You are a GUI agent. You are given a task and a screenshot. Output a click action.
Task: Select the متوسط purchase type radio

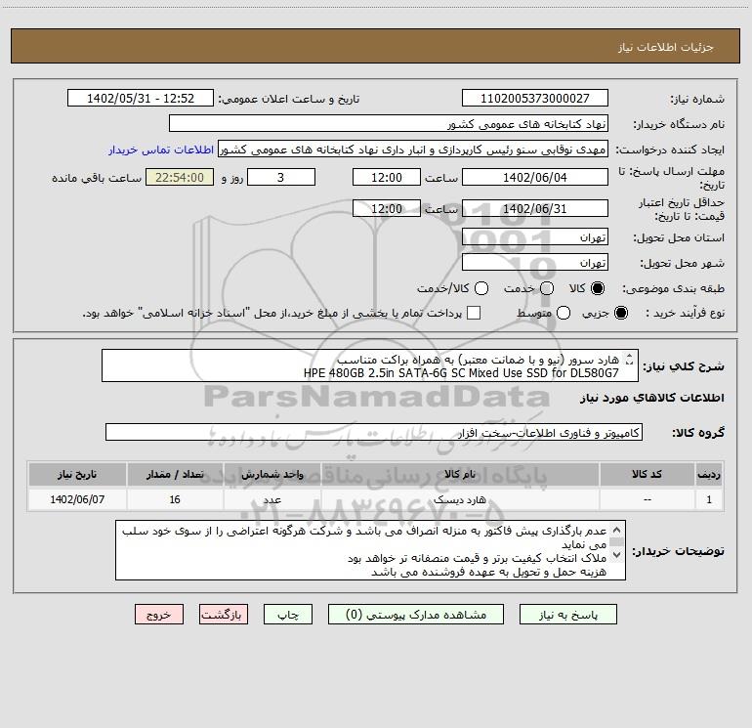coord(564,313)
